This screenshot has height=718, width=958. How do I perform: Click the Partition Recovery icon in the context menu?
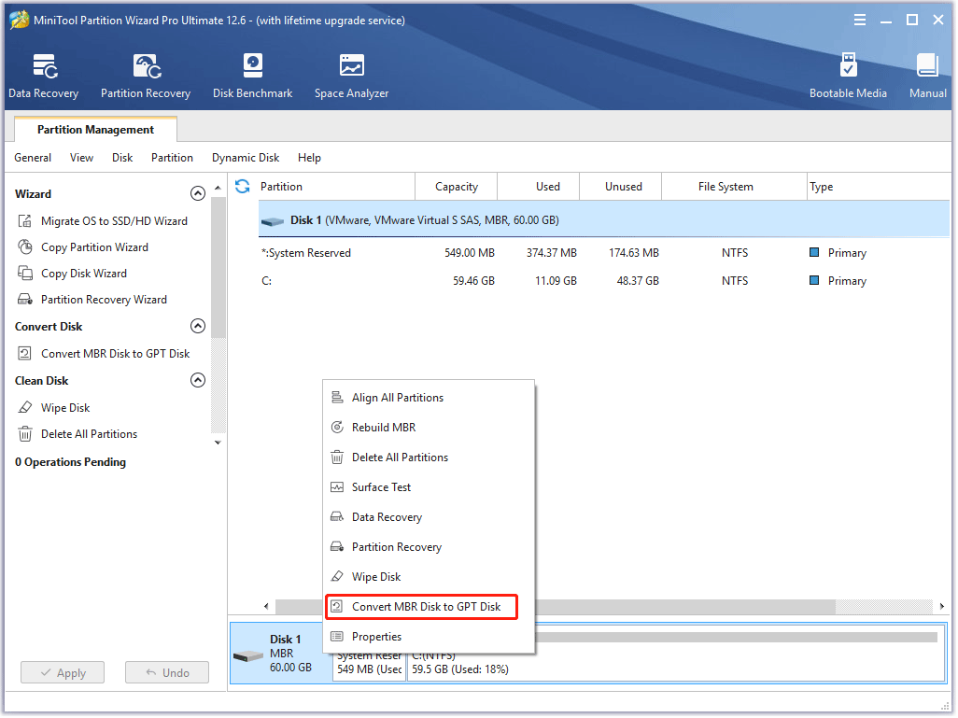337,547
